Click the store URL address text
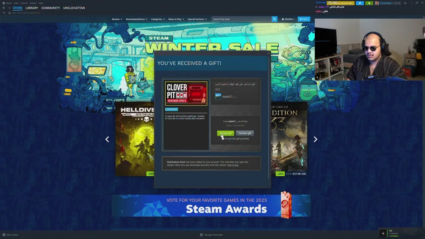 point(26,13)
